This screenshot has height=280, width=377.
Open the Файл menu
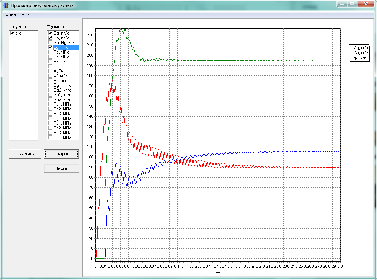click(11, 15)
